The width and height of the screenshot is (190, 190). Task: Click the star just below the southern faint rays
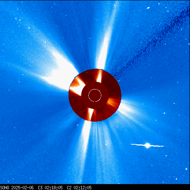tap(106, 144)
